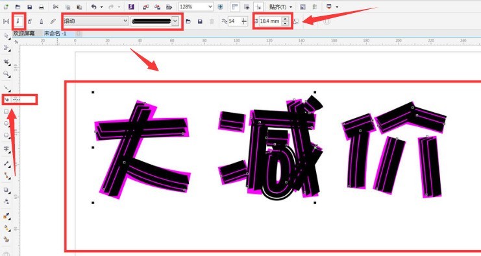The width and height of the screenshot is (481, 256).
Task: Select the Sprayer mode
Action: (30, 21)
